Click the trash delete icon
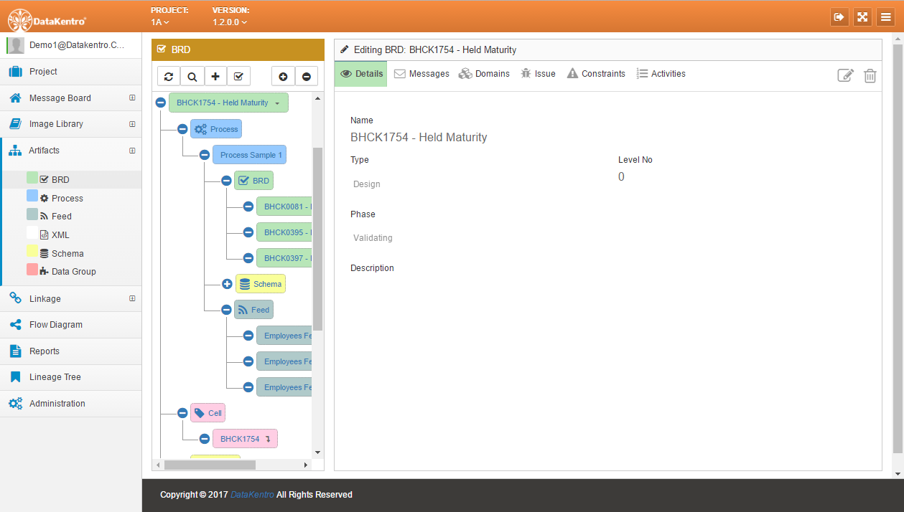 (870, 75)
